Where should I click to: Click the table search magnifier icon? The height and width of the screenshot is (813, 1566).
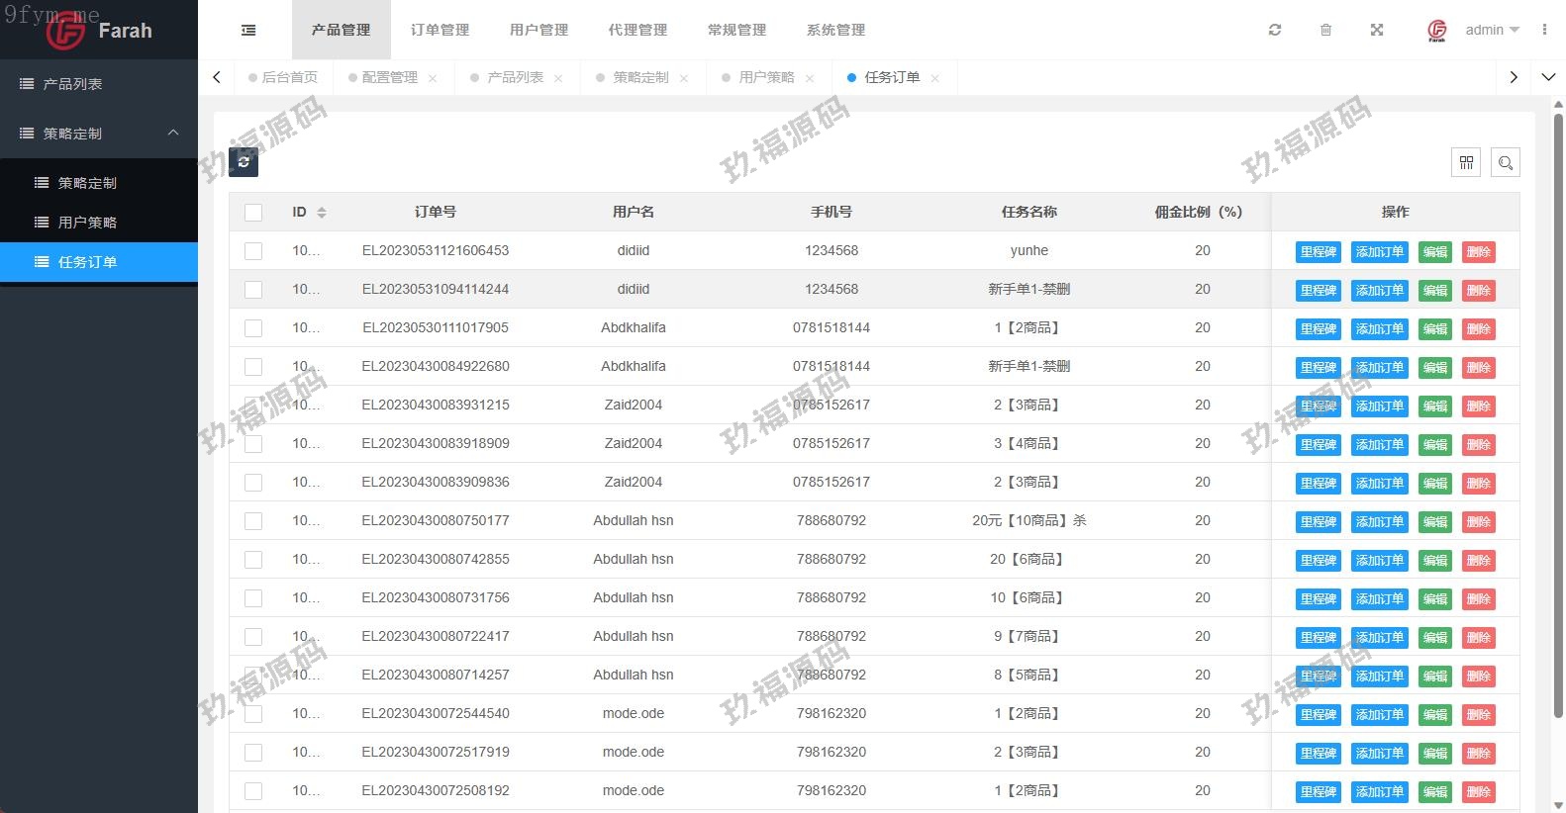(x=1505, y=162)
